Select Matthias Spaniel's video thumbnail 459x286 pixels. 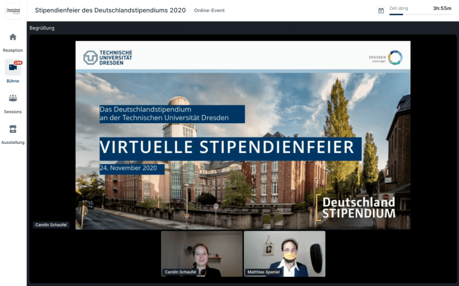tap(284, 254)
